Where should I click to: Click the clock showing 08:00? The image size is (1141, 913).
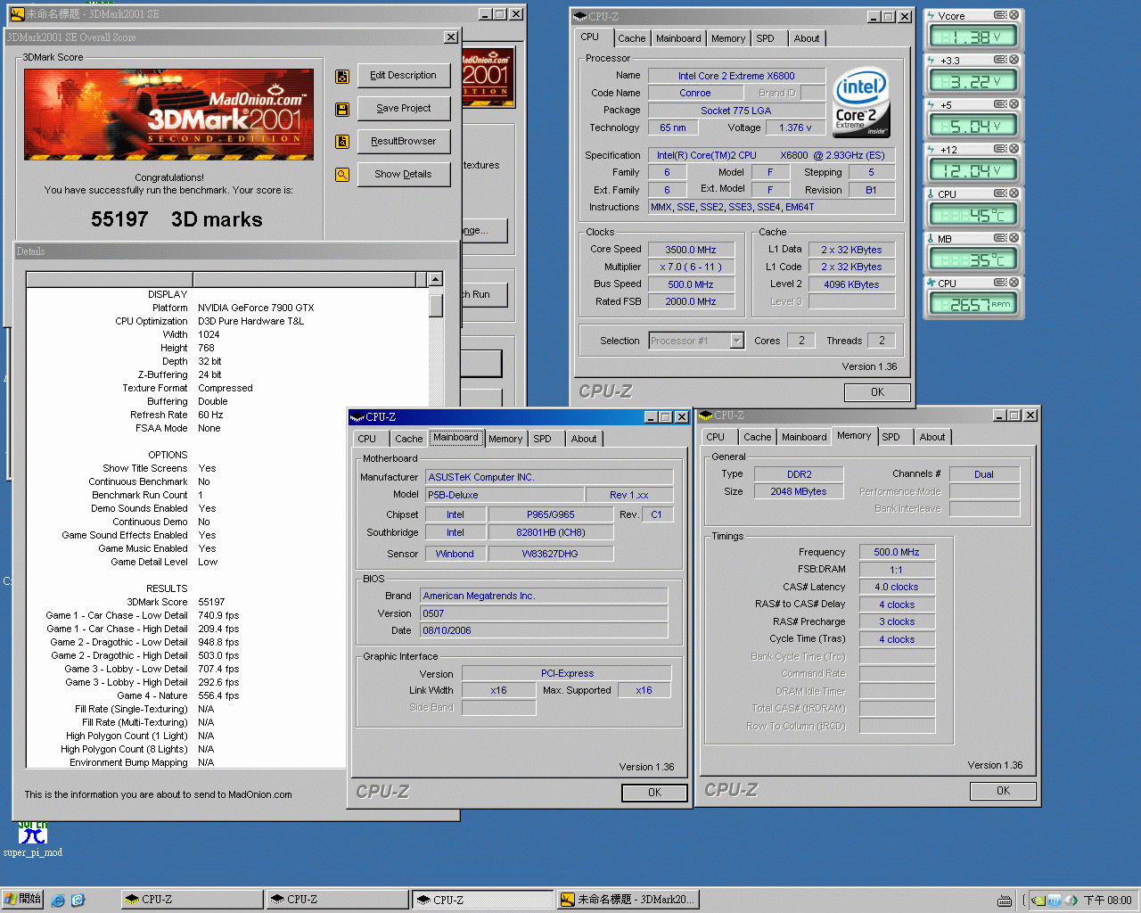coord(1107,901)
